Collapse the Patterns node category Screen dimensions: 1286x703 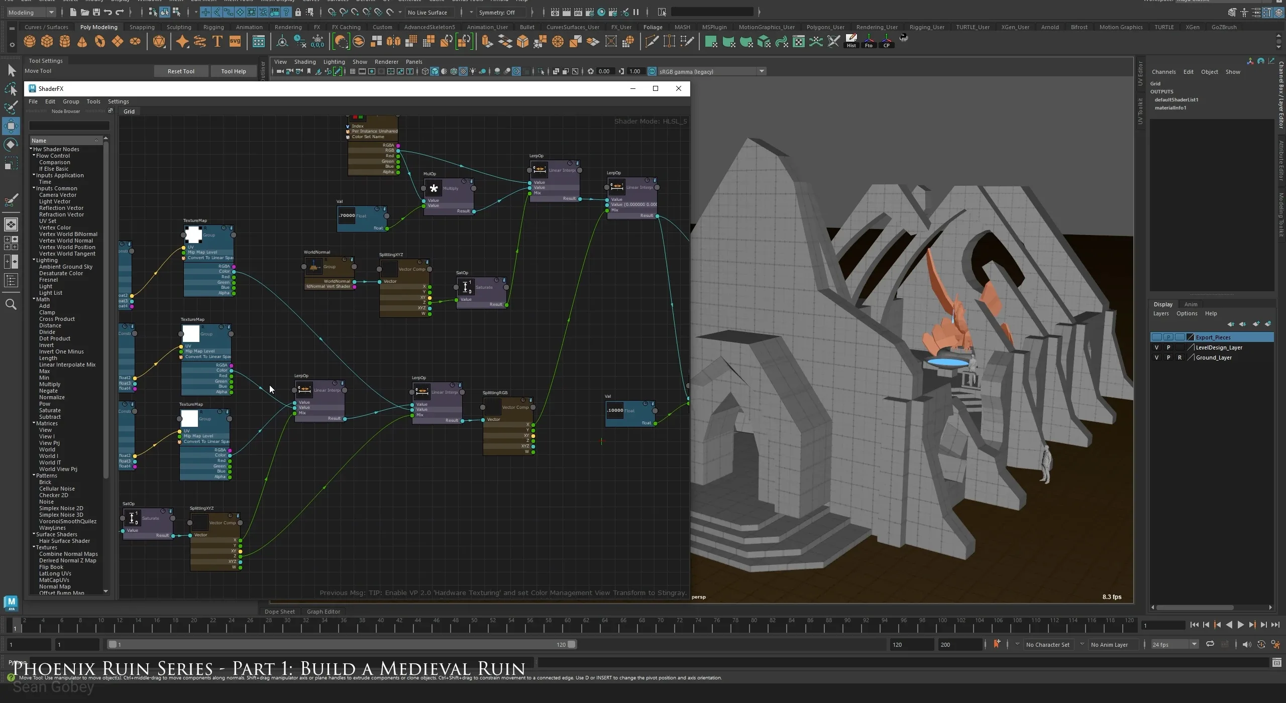(x=34, y=475)
